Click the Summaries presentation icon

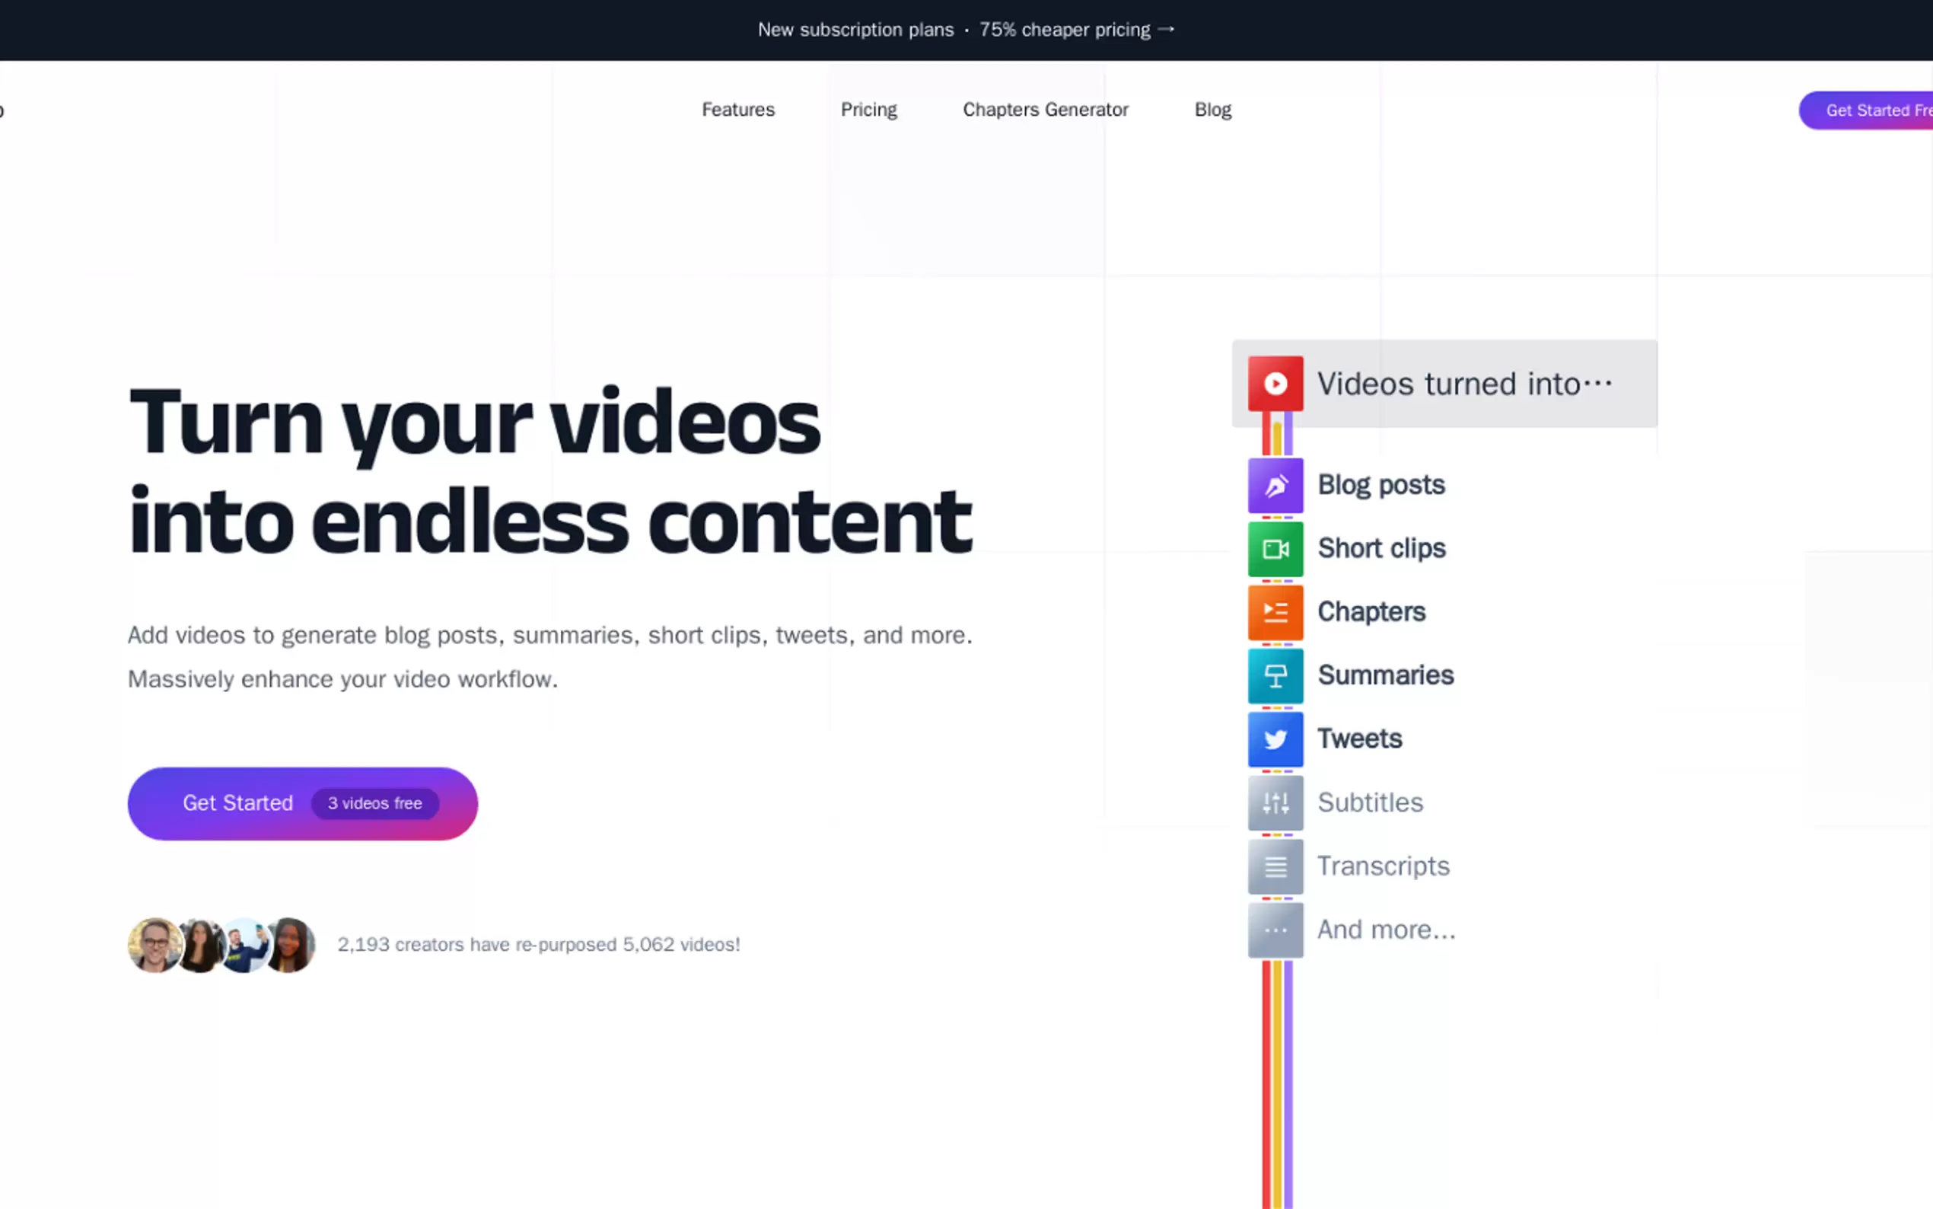(x=1275, y=675)
